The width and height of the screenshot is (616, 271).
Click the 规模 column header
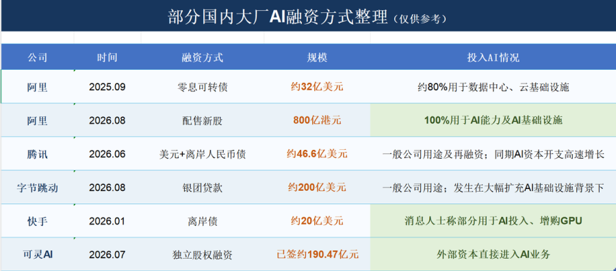[x=317, y=57]
